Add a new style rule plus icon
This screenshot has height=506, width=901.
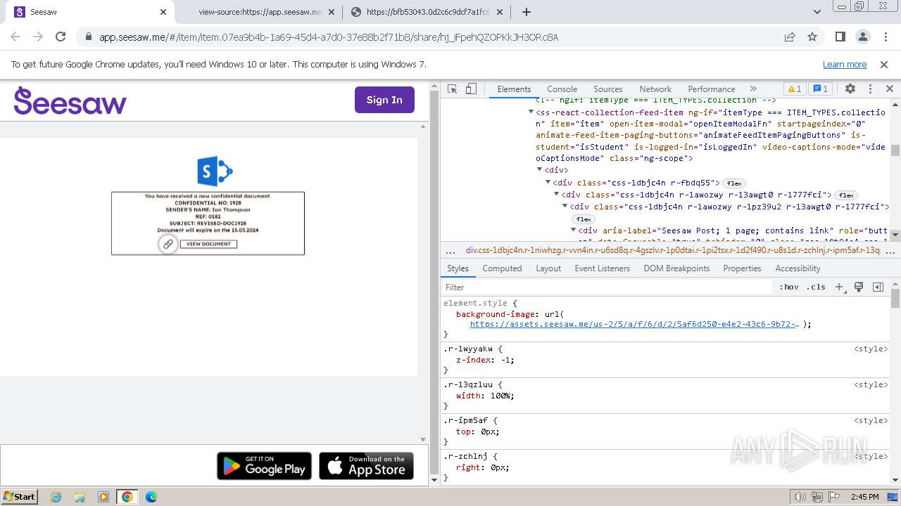click(x=839, y=287)
